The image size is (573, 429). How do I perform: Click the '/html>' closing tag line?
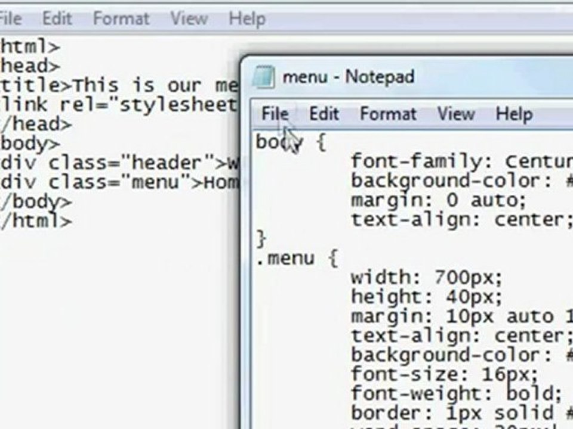point(36,220)
